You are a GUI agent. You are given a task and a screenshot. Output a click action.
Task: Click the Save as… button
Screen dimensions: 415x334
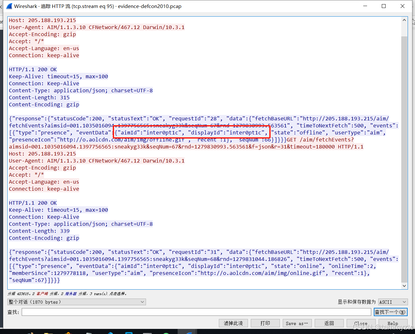point(297,323)
